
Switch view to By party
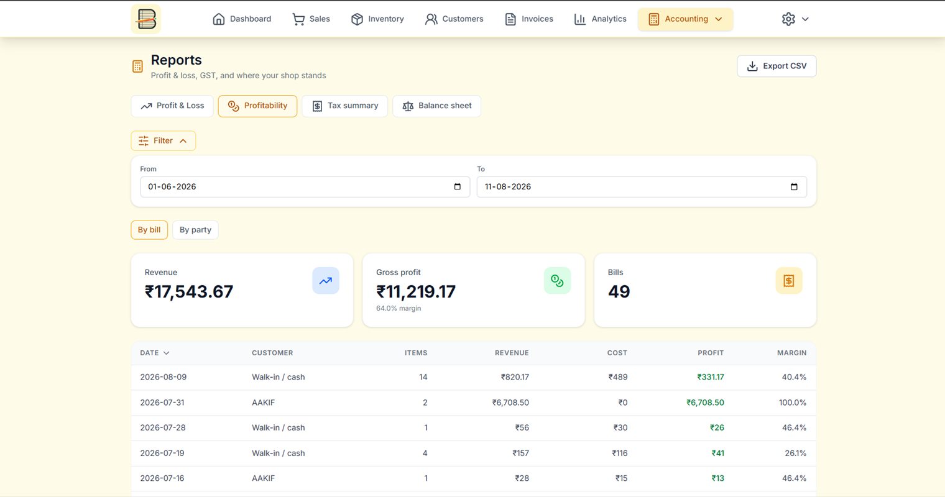pos(195,230)
